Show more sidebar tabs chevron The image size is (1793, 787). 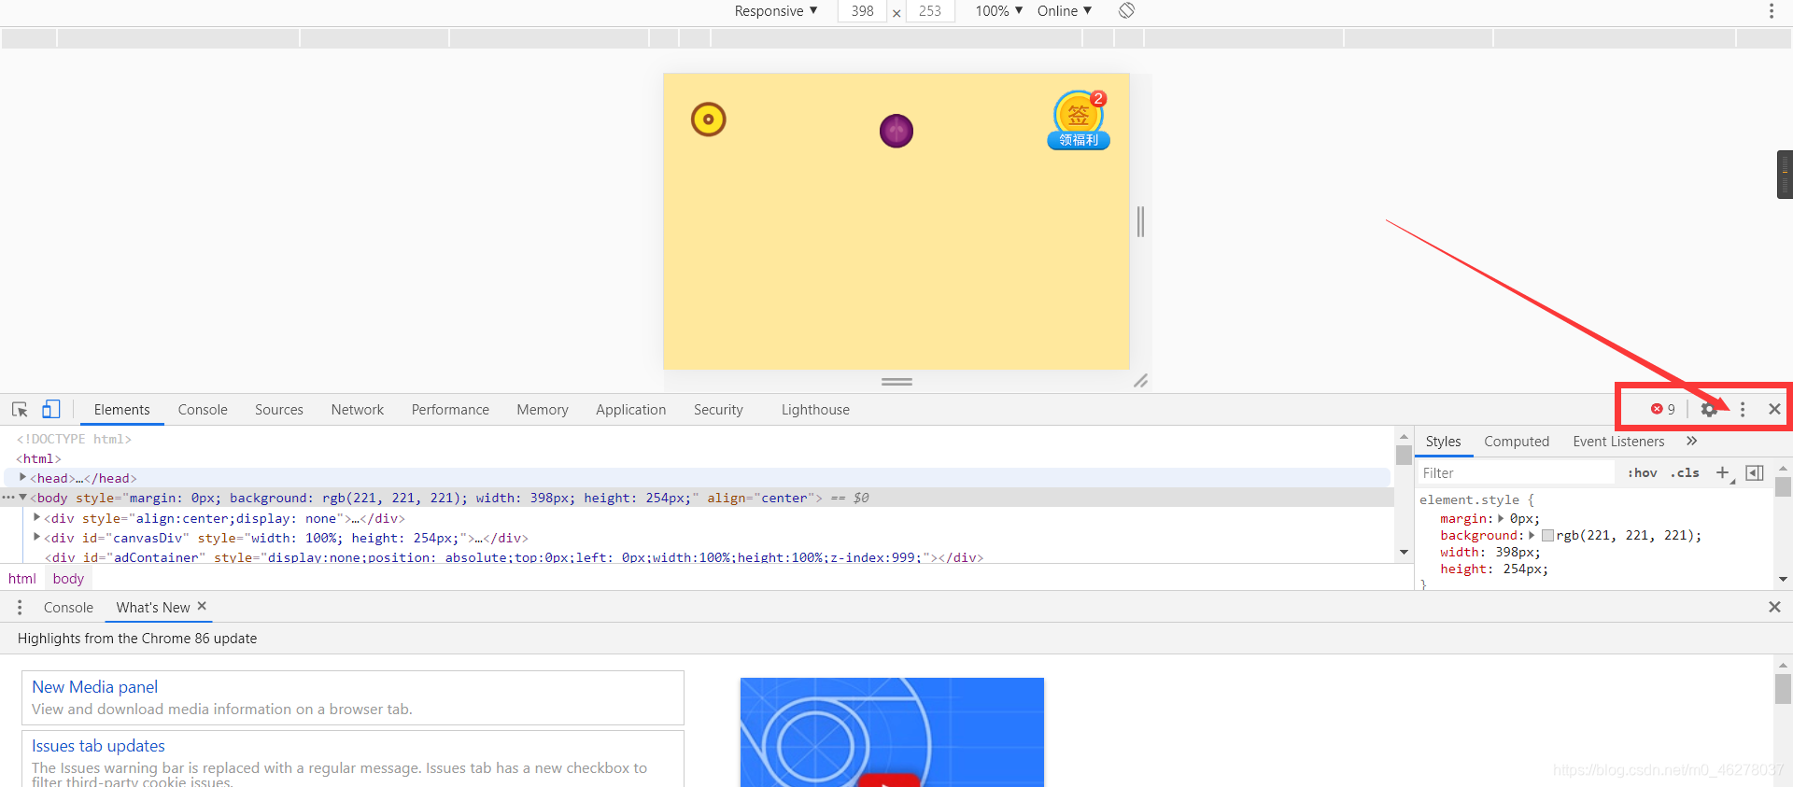pyautogui.click(x=1691, y=441)
